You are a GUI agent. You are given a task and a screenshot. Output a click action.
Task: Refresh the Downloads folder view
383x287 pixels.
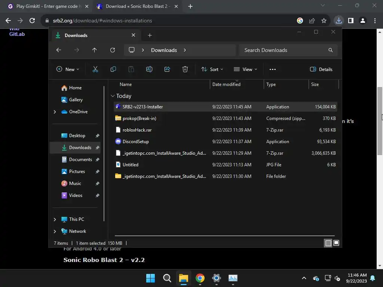(x=112, y=50)
